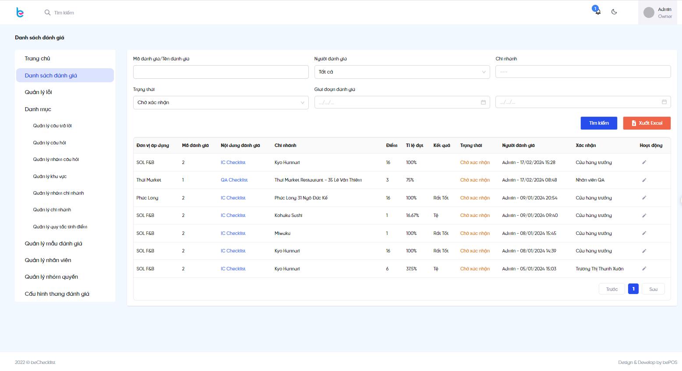The height and width of the screenshot is (371, 682).
Task: Click the Thai Market Restaurant branch cell
Action: pos(318,180)
